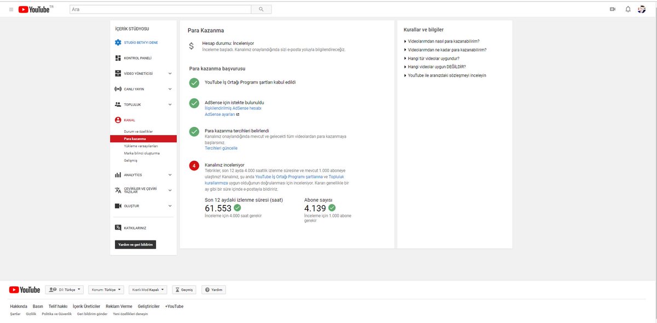Image resolution: width=657 pixels, height=323 pixels.
Task: Click Tercihleri güncelle link
Action: [221, 148]
